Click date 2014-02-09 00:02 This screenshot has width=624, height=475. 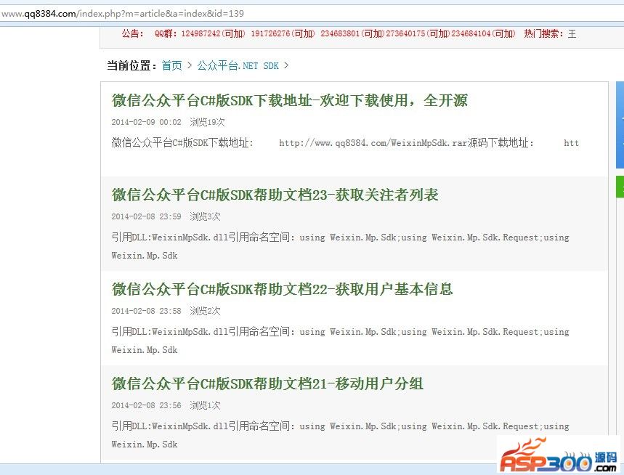(x=147, y=122)
